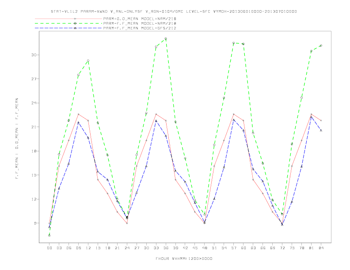350x270 pixels.
Task: Click y-axis tick label 27
Action: click(x=34, y=79)
